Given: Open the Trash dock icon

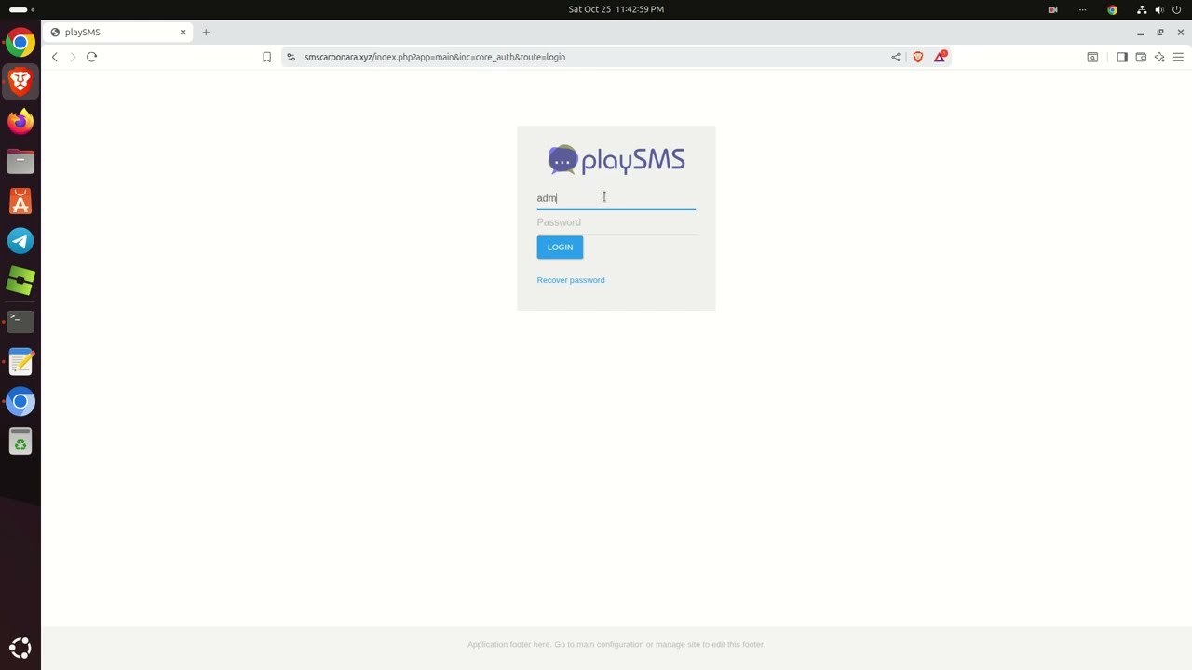Looking at the screenshot, I should coord(20,441).
